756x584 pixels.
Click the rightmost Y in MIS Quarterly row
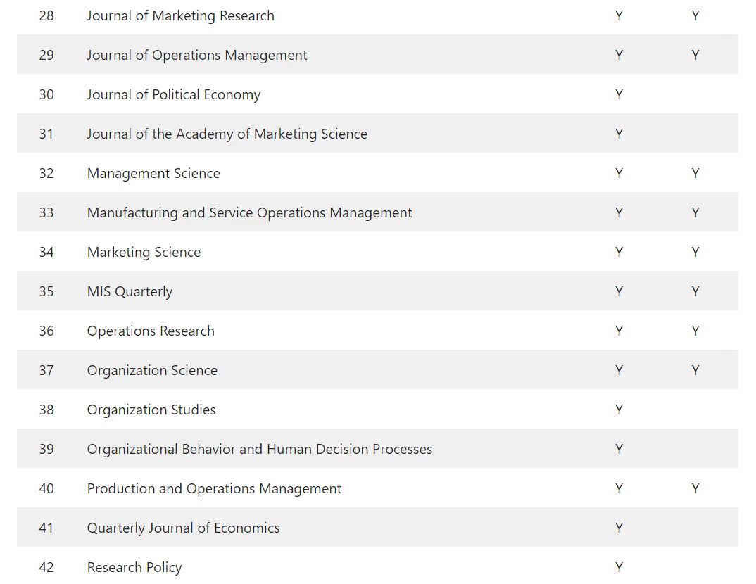click(695, 292)
